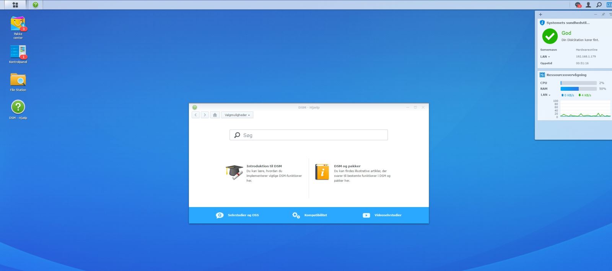
Task: Open File Station from the desktop
Action: [18, 82]
